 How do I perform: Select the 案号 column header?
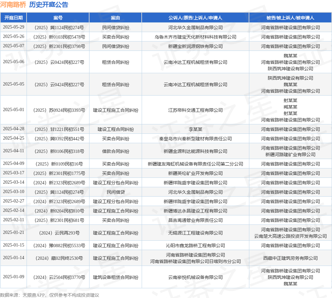(x=58, y=18)
